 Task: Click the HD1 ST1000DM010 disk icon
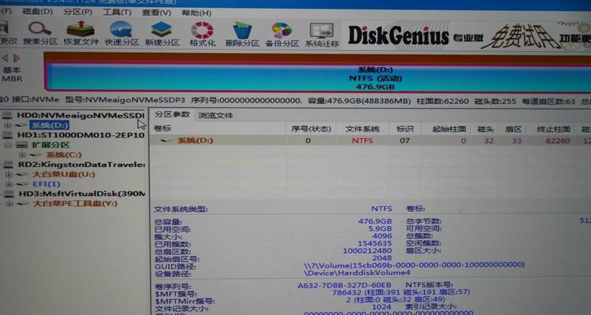pos(9,135)
